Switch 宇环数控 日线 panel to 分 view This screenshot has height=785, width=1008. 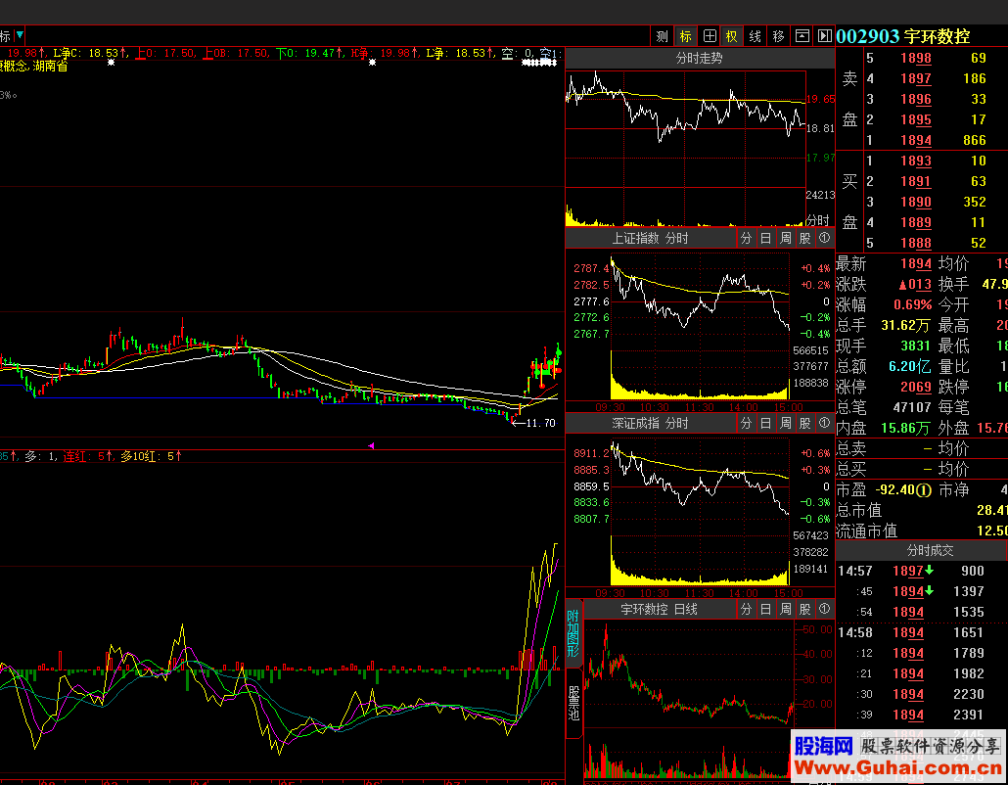tap(746, 609)
